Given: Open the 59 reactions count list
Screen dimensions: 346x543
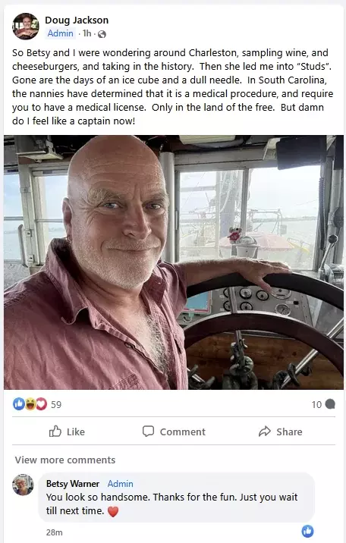Looking at the screenshot, I should (x=56, y=404).
